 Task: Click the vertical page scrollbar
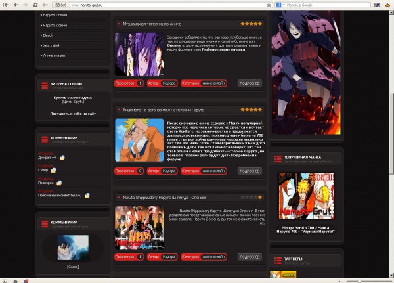click(391, 133)
